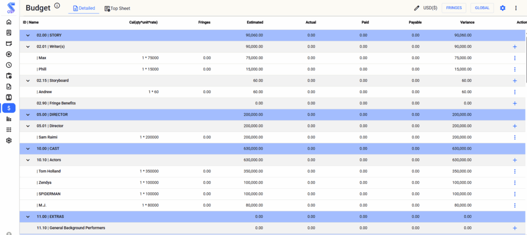527x235 pixels.
Task: Click the '02.90 | Fringe Benefits' row label
Action: tap(56, 103)
